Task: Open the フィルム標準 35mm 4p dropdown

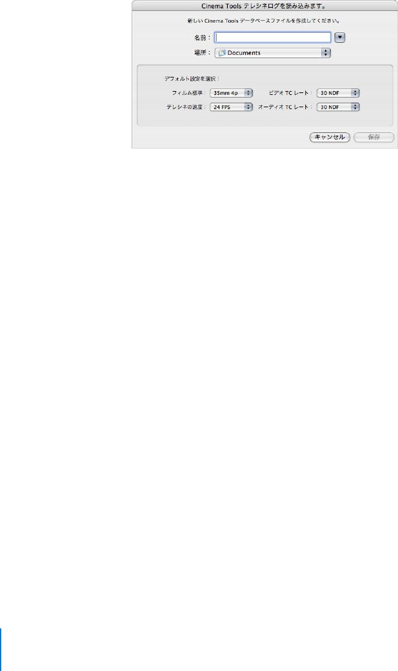Action: tap(232, 93)
